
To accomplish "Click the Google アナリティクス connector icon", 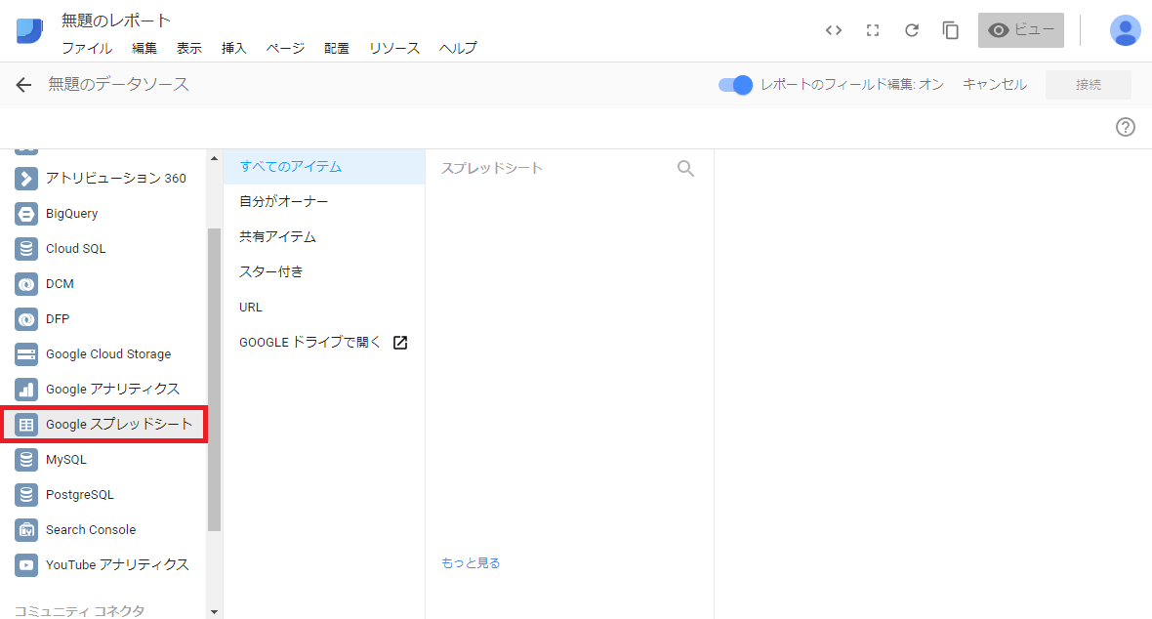I will coord(26,389).
